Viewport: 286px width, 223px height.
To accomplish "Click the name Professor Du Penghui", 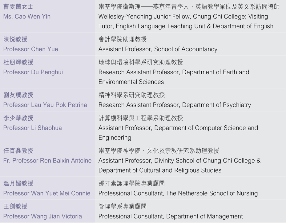I will 33,72.
